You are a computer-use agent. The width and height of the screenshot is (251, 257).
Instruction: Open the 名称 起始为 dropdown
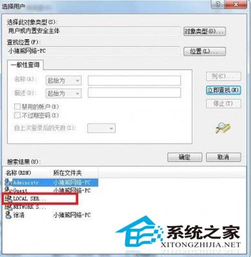click(x=64, y=81)
